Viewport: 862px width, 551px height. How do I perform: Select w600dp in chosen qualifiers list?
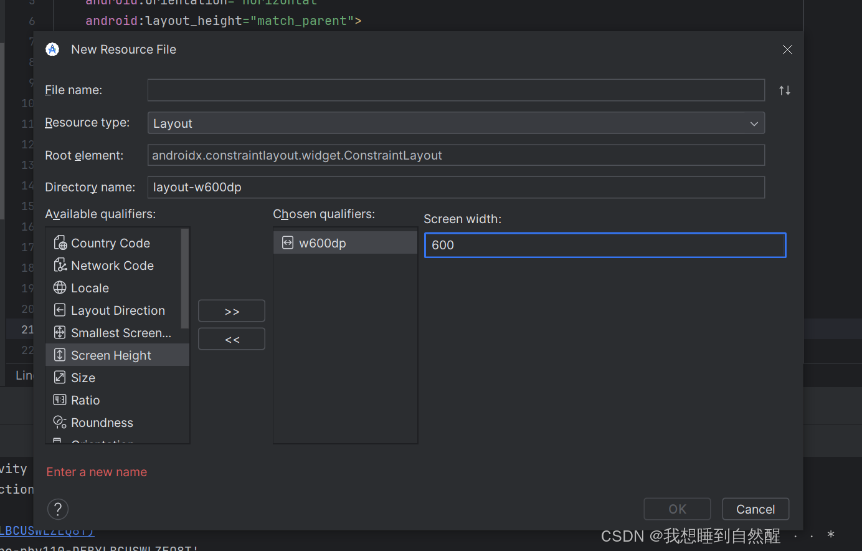(x=345, y=242)
